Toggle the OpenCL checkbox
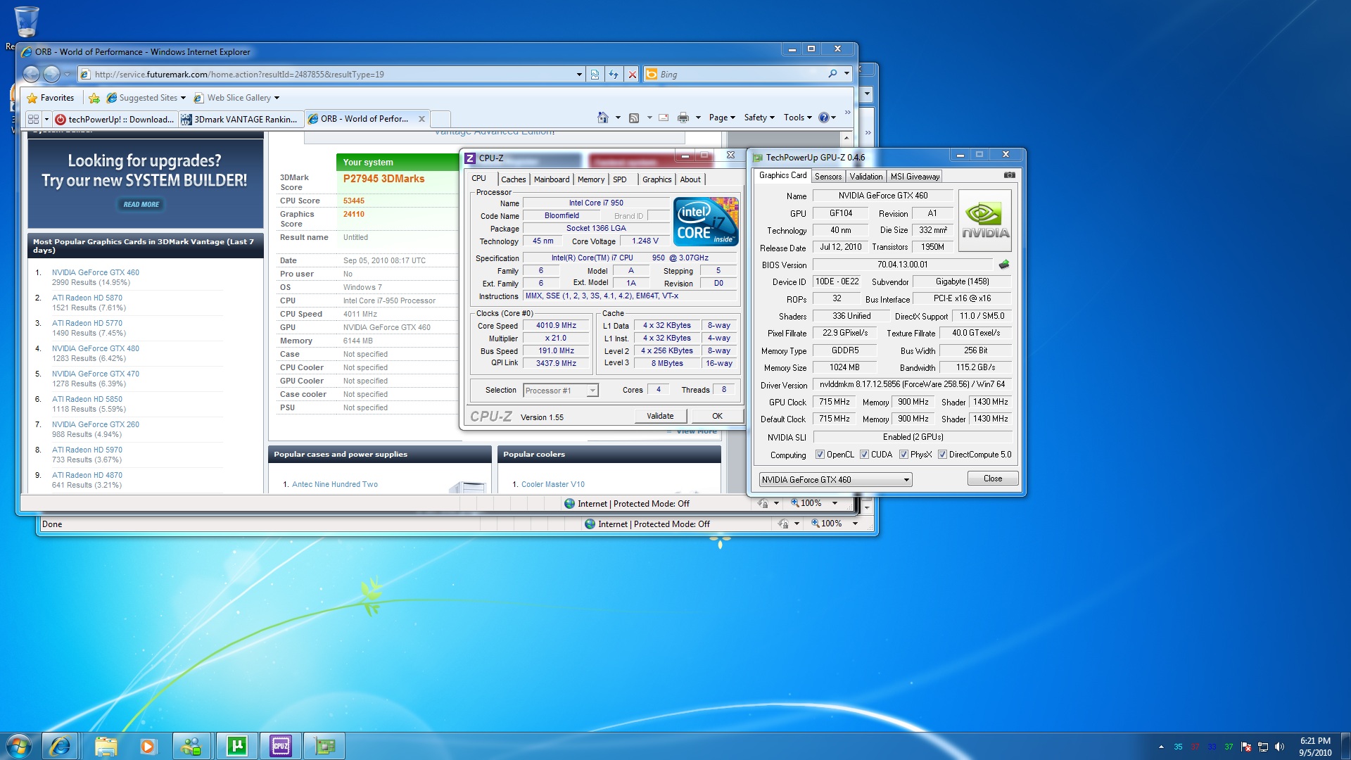This screenshot has width=1351, height=760. click(x=820, y=455)
